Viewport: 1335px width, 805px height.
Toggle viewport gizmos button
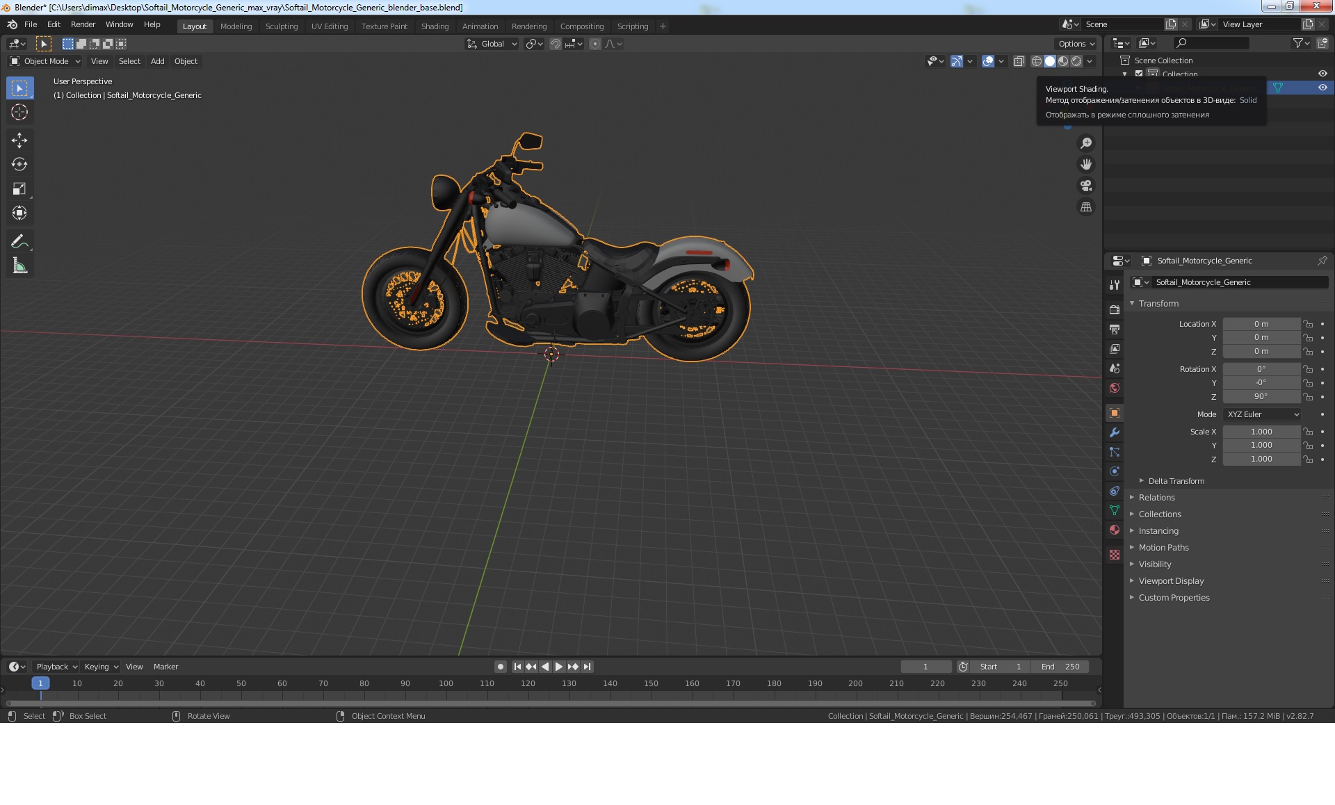(957, 61)
